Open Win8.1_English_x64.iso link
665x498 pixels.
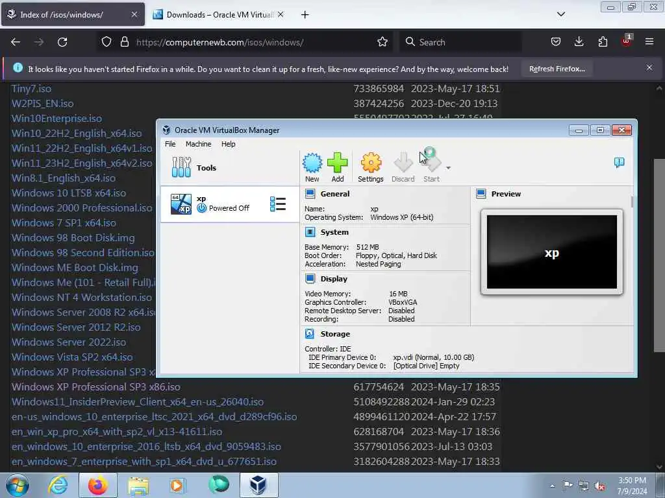(x=64, y=178)
